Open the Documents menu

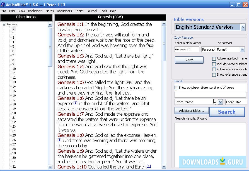pyautogui.click(x=64, y=11)
